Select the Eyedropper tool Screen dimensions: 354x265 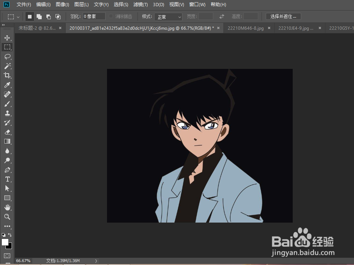[7, 85]
